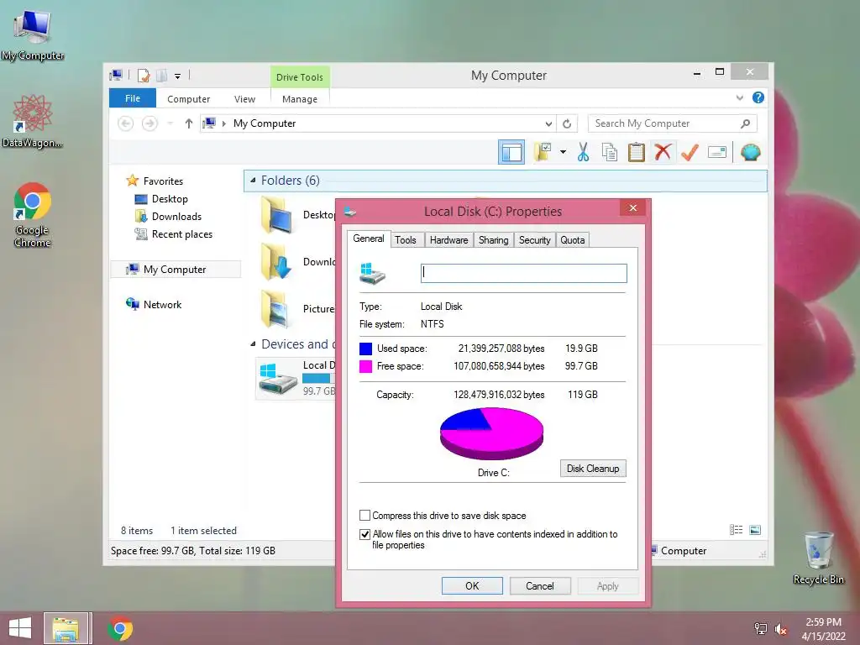Switch to the Sharing tab in Properties
Screen dimensions: 860x645
tap(493, 239)
